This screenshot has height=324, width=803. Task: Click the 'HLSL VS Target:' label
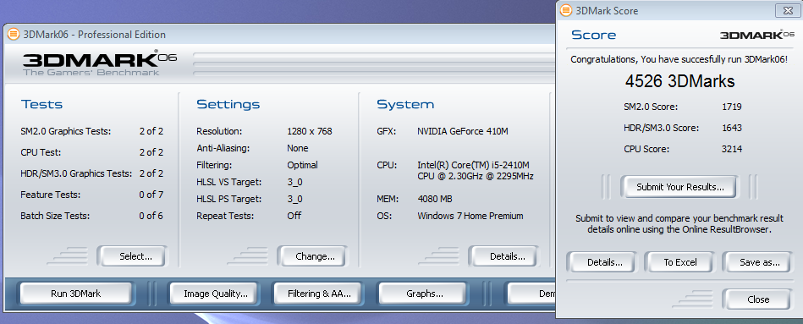[228, 182]
